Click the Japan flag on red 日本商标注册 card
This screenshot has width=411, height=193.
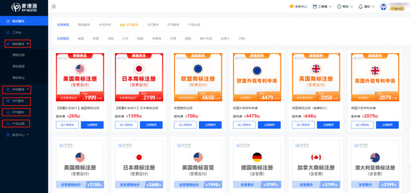point(139,69)
